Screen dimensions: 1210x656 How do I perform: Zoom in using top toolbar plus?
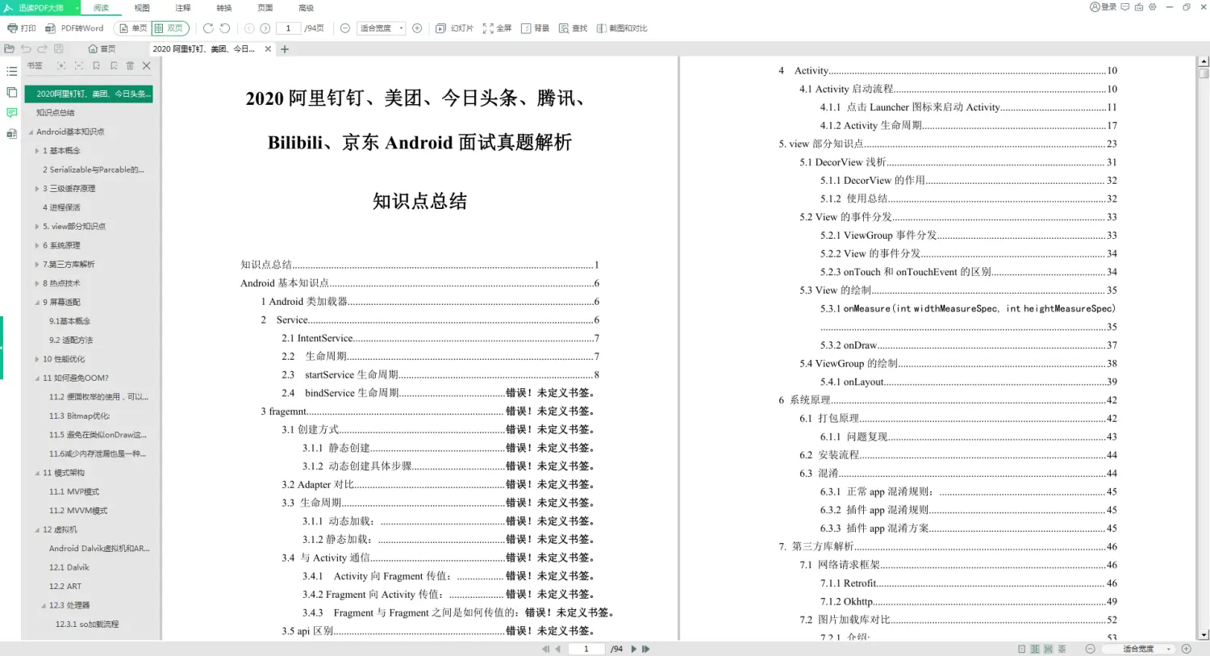(x=417, y=28)
